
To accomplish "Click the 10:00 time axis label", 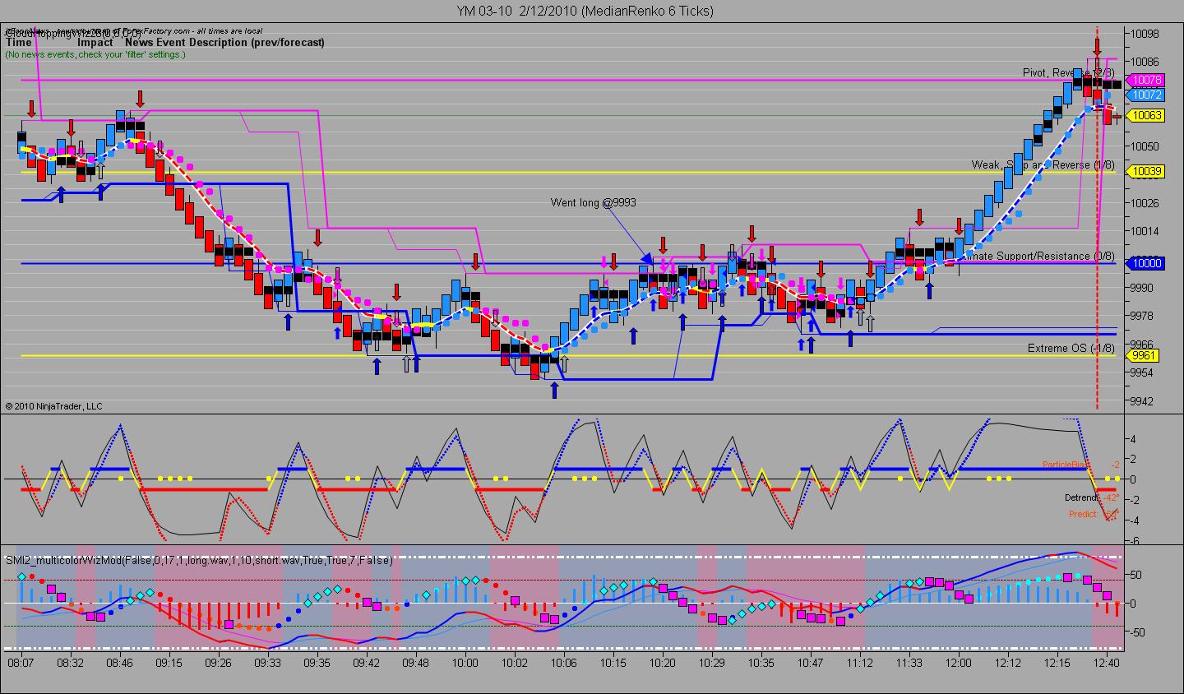I will click(465, 662).
